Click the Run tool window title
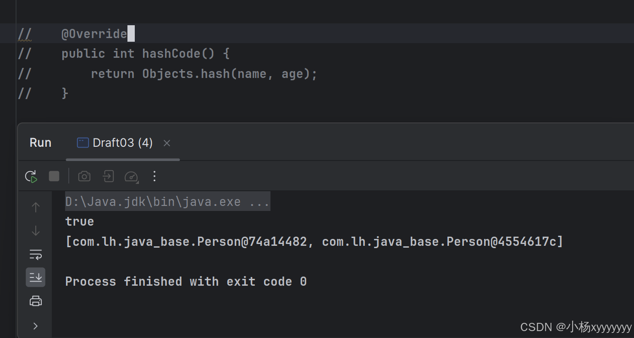The height and width of the screenshot is (338, 634). pos(40,142)
